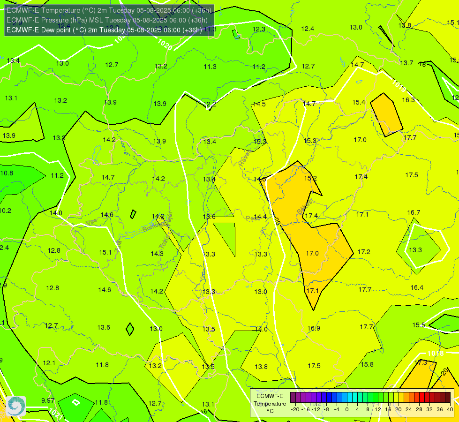Select the ECMWF-E Pressure MSL layer label

pyautogui.click(x=107, y=20)
